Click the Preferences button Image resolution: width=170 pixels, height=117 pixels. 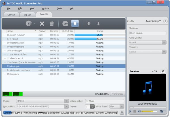[x=117, y=94]
